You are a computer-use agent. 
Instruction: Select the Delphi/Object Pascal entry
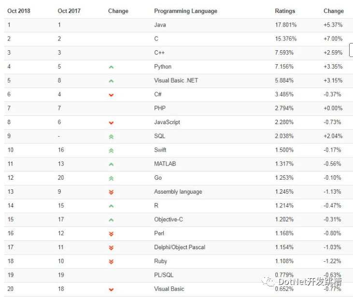click(180, 247)
